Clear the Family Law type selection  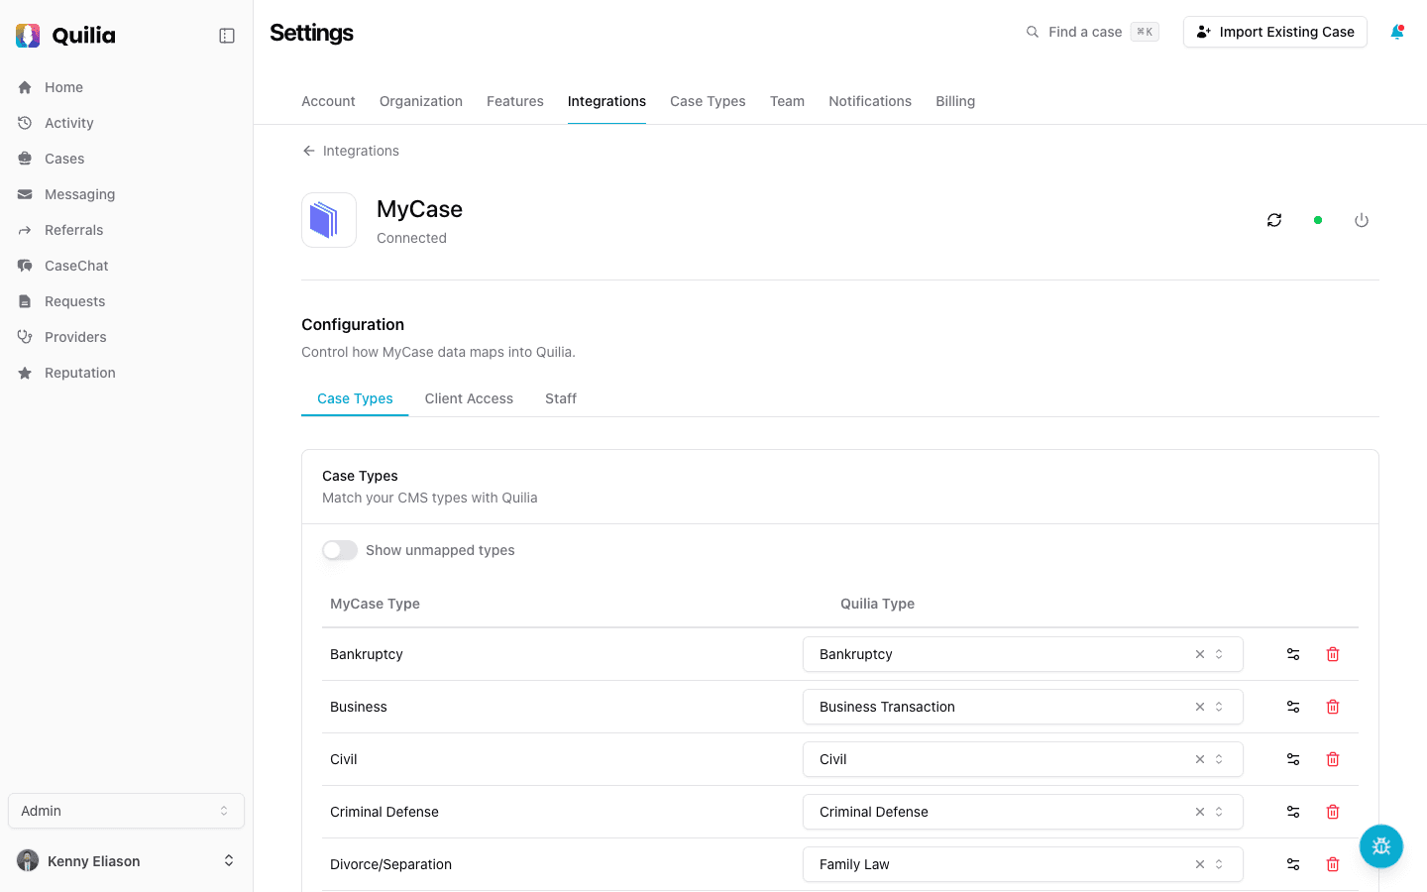pyautogui.click(x=1200, y=864)
